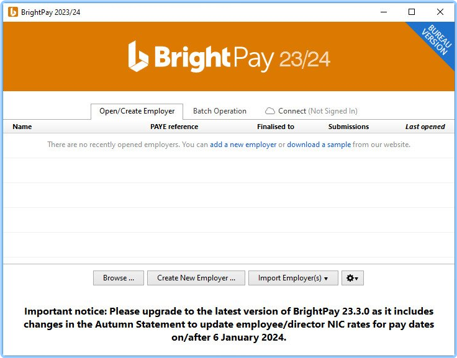Viewport: 457px width, 358px height.
Task: Sort by the Name column header
Action: tap(22, 127)
